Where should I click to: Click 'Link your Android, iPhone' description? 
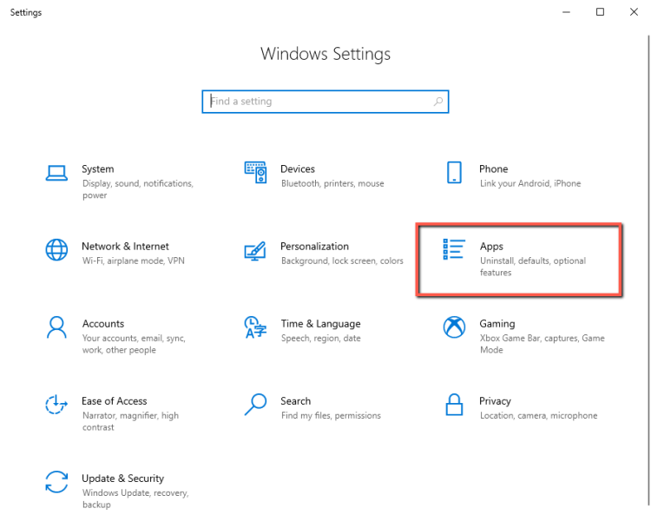tap(530, 183)
